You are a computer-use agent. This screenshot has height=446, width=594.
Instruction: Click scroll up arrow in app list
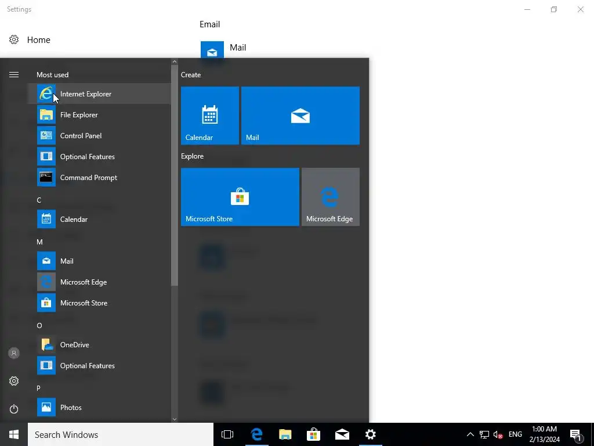174,62
